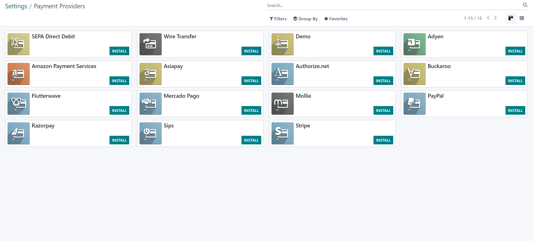
Task: Click the PayPal provider icon
Action: tap(414, 104)
